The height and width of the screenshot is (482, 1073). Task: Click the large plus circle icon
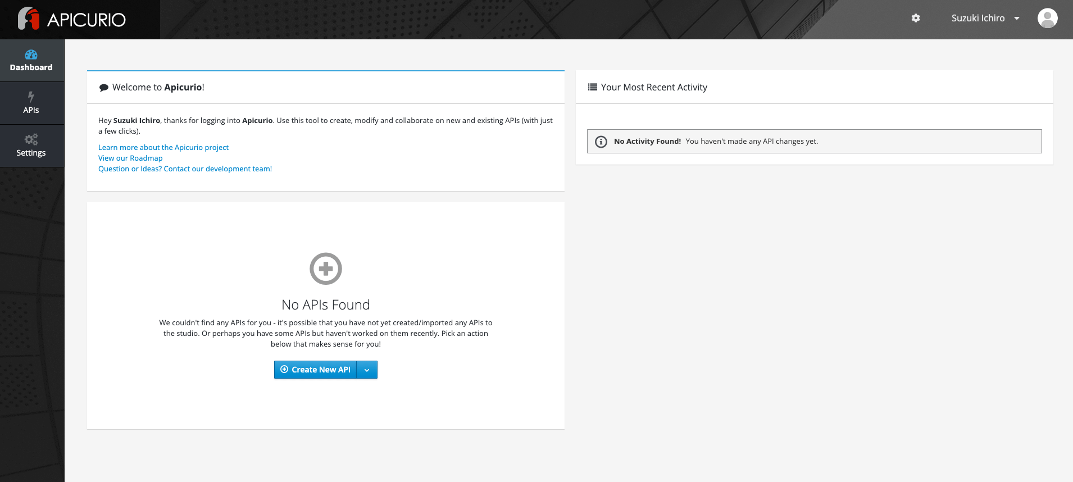[x=326, y=269]
